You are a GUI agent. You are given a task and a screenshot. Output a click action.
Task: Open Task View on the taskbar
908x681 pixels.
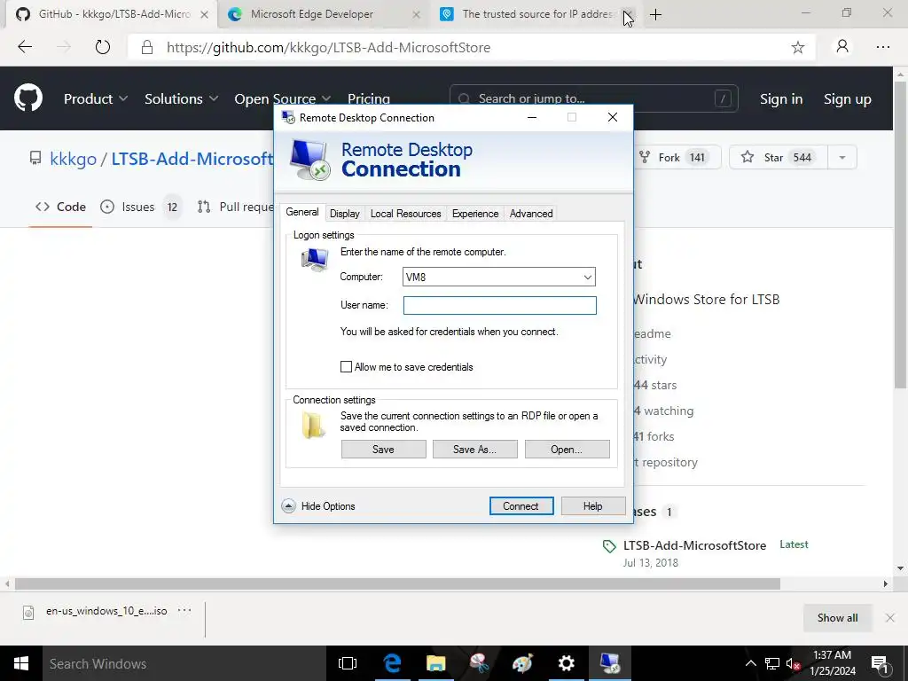(x=348, y=663)
